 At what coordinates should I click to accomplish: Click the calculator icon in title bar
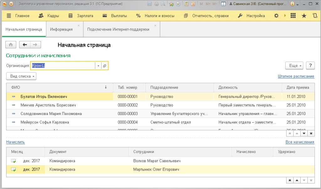click(187, 4)
